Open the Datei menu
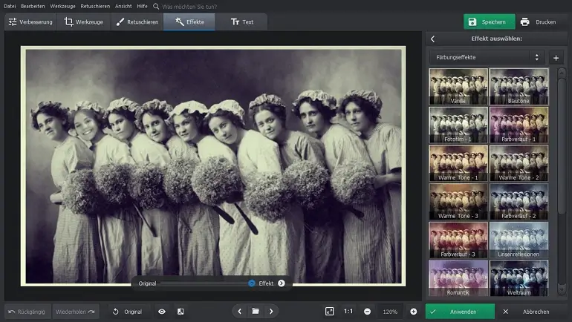The height and width of the screenshot is (322, 572). (x=10, y=6)
